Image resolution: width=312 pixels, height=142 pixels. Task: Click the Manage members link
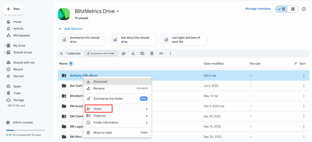(x=258, y=9)
